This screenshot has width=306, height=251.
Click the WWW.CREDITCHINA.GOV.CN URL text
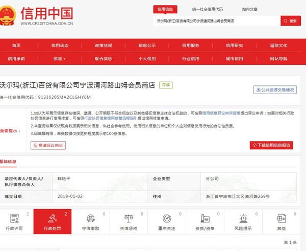[x=47, y=24]
